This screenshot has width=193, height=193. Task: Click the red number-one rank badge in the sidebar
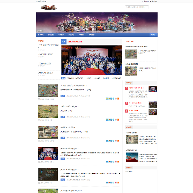coord(127,88)
